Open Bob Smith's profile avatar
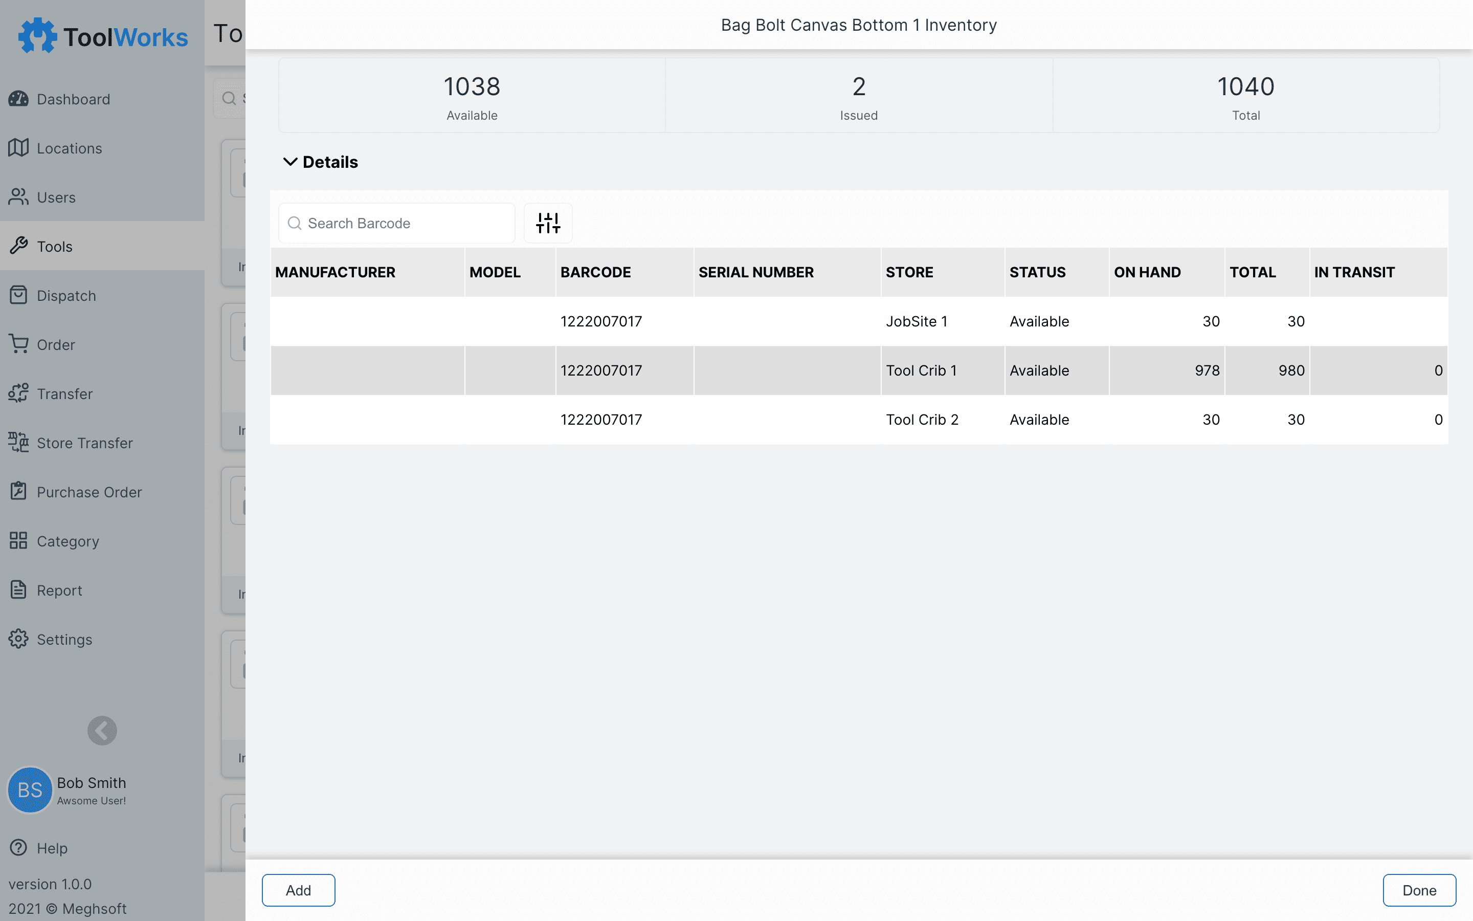The height and width of the screenshot is (921, 1473). (29, 790)
